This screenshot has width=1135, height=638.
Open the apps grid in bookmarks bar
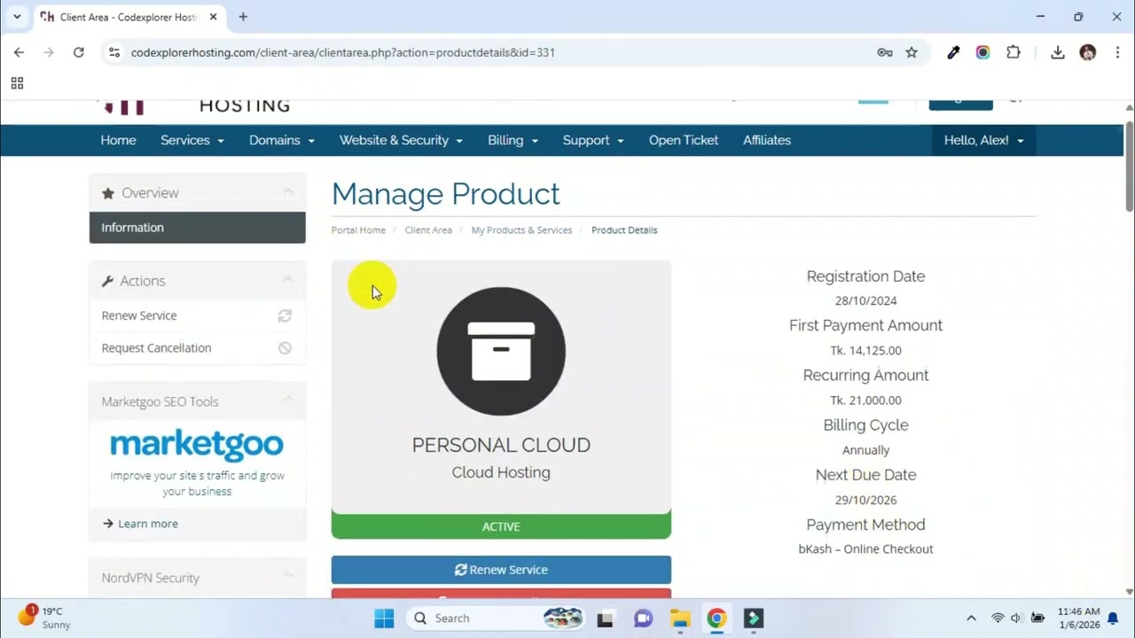click(17, 83)
